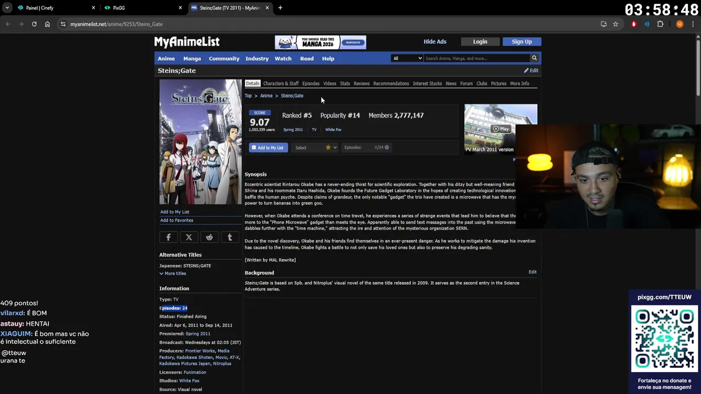701x394 pixels.
Task: Click the Login button
Action: 480,42
